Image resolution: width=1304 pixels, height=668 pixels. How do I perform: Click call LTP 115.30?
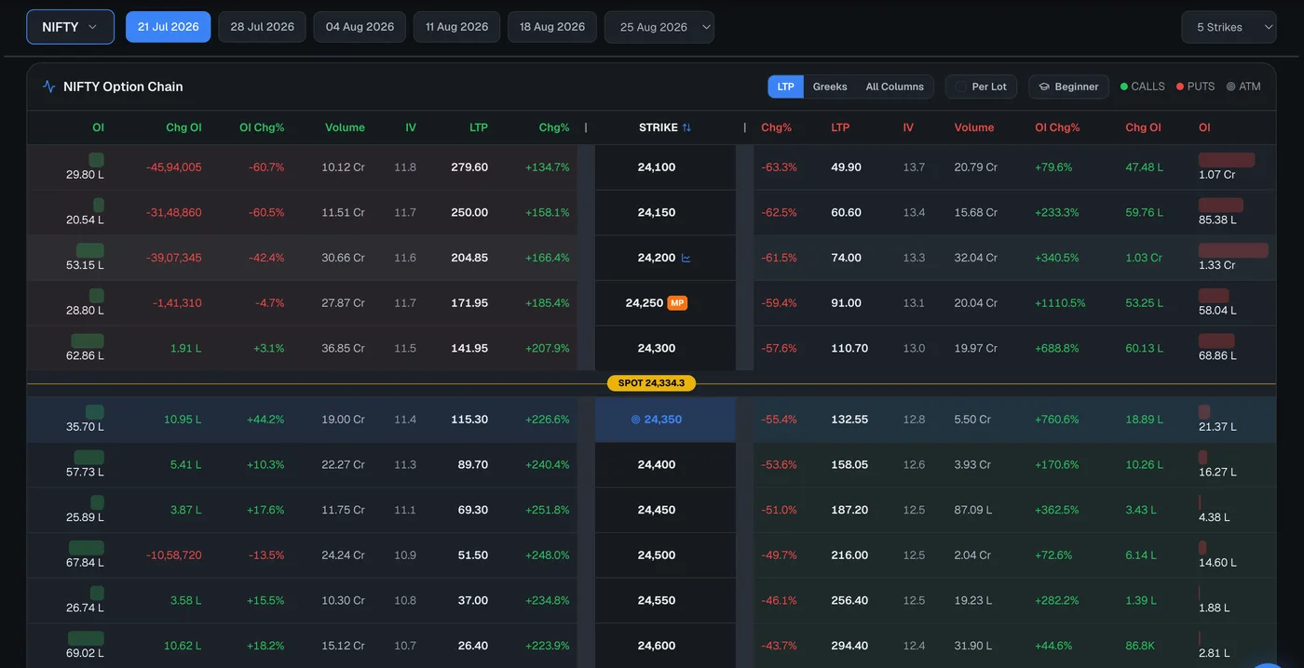point(470,420)
